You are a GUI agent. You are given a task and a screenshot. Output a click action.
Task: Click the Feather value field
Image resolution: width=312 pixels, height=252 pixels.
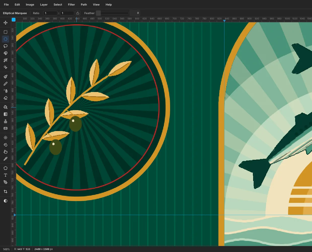(135, 13)
